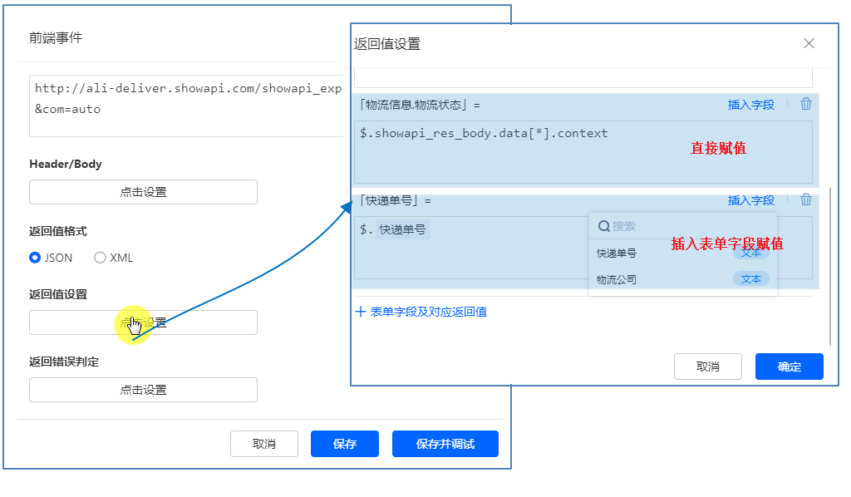Click trash icon for 快递单号 mapping
The image size is (851, 497).
tap(805, 199)
